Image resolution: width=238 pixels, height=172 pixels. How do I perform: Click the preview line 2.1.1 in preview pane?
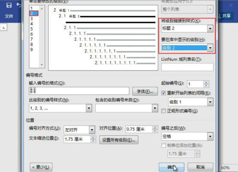[x=110, y=28]
